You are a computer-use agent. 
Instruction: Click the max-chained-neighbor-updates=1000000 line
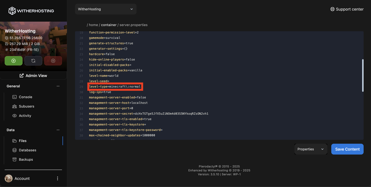(122, 135)
